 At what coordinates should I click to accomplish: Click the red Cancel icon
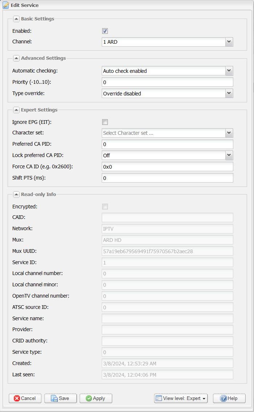click(17, 398)
